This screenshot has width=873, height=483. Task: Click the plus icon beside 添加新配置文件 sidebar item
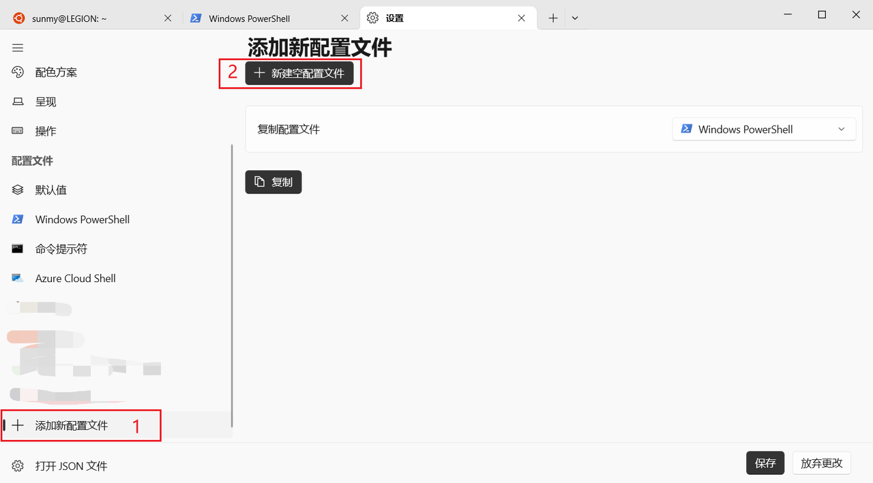coord(18,425)
